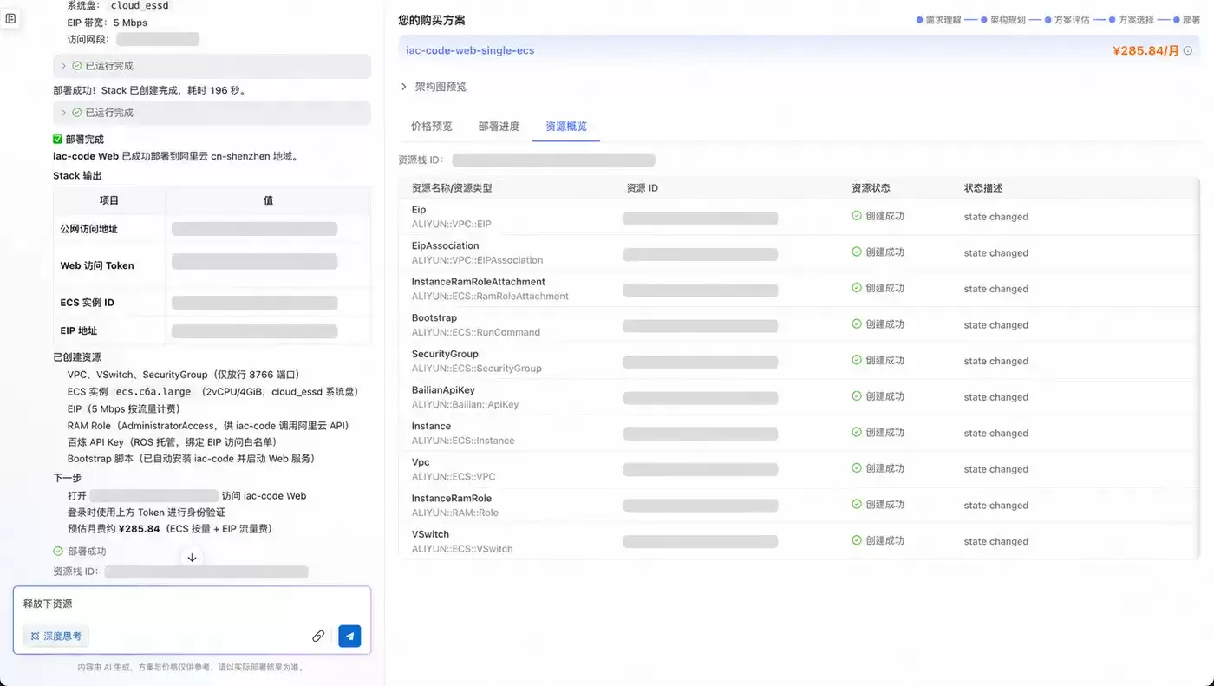Click the ALIYUN::ECS::SecurityGroup resource type text
The width and height of the screenshot is (1214, 686).
(477, 369)
